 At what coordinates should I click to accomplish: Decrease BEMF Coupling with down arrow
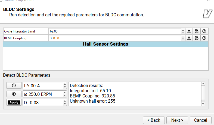coord(183,39)
